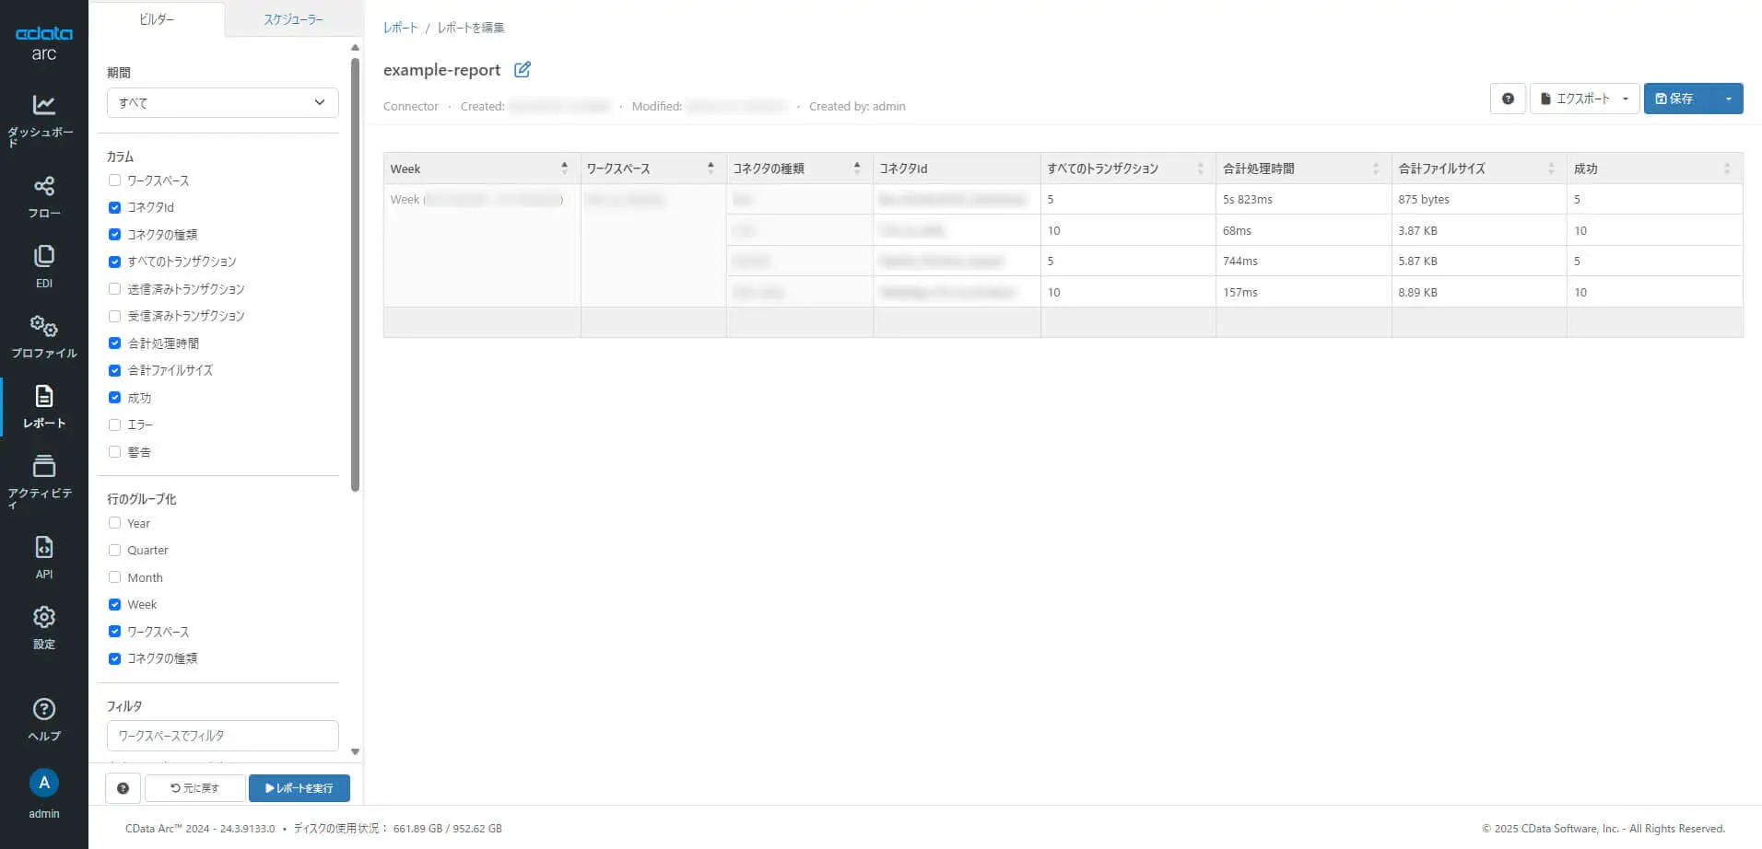
Task: Sort by すべてのトランザクション column arrows
Action: 1200,169
